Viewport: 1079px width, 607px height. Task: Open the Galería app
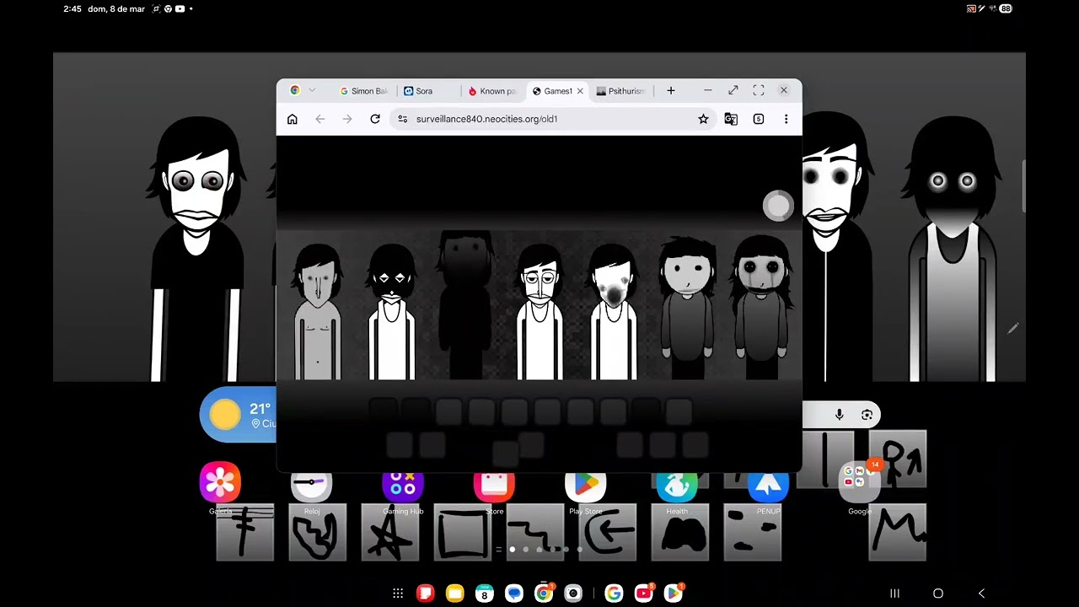point(220,482)
